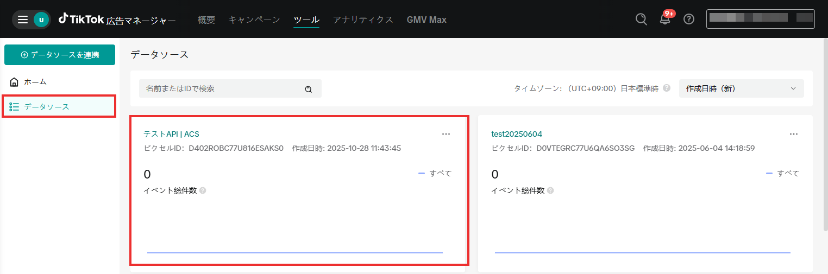
Task: Click the 名前またはIDで検索 field
Action: coord(230,88)
